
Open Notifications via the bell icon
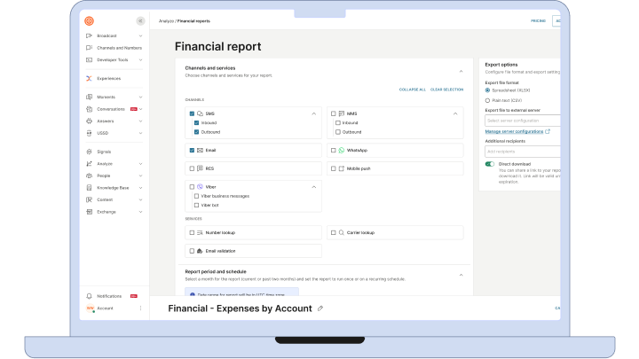89,296
